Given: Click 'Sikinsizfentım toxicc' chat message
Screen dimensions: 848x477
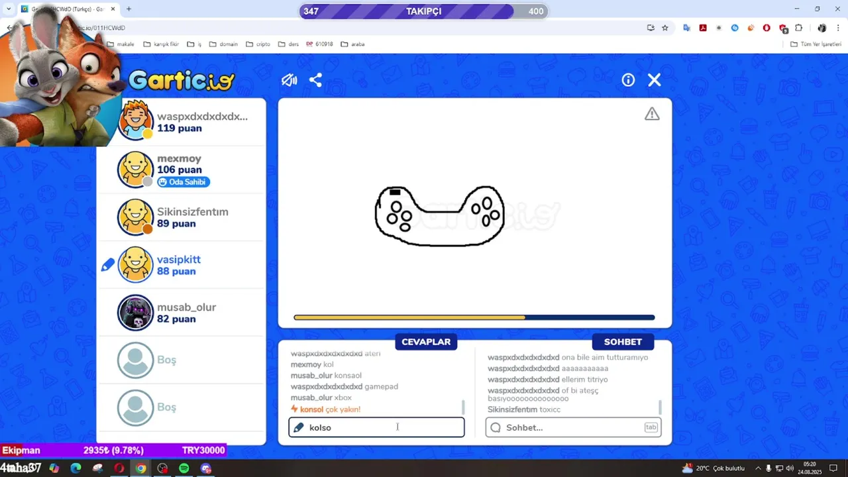Looking at the screenshot, I should (524, 409).
